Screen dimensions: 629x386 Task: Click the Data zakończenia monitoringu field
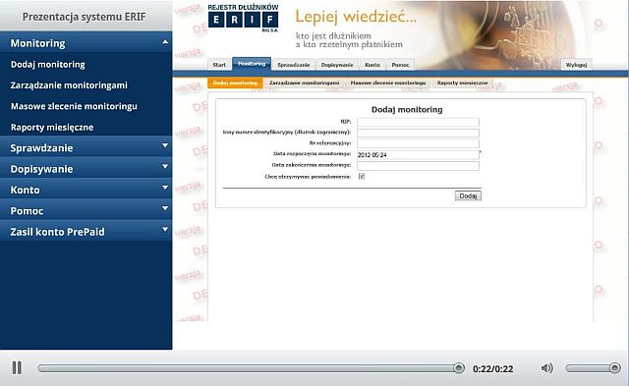point(418,166)
